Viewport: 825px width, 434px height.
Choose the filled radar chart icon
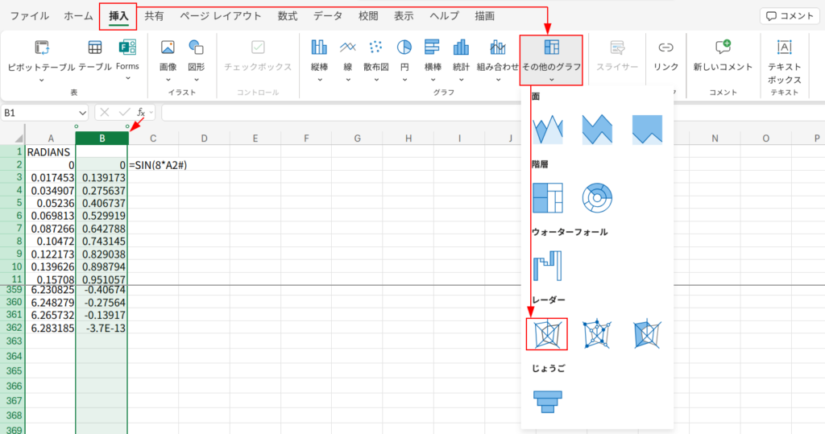pos(647,333)
